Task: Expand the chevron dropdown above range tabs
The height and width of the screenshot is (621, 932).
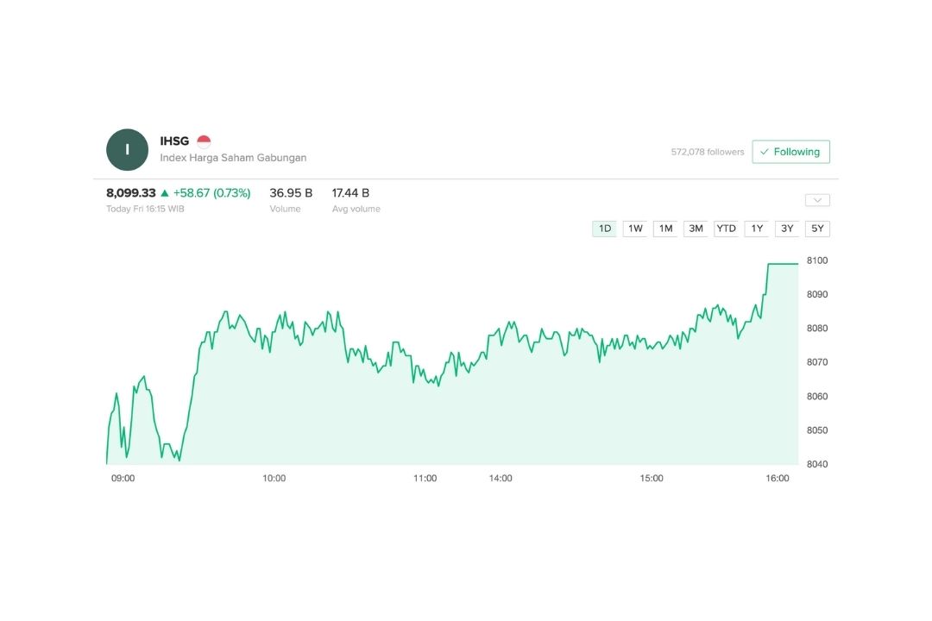Action: 817,200
